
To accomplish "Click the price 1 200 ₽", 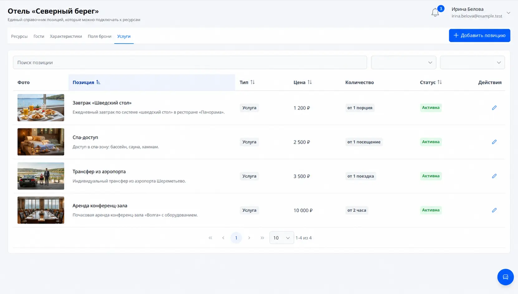I will (302, 108).
